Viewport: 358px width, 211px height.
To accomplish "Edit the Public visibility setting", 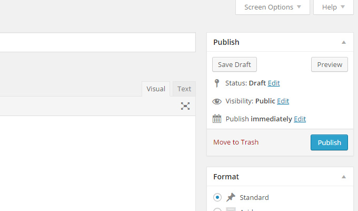I will click(283, 101).
